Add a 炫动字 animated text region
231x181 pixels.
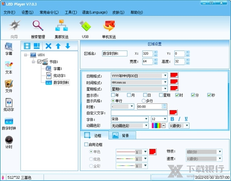coord(9,105)
